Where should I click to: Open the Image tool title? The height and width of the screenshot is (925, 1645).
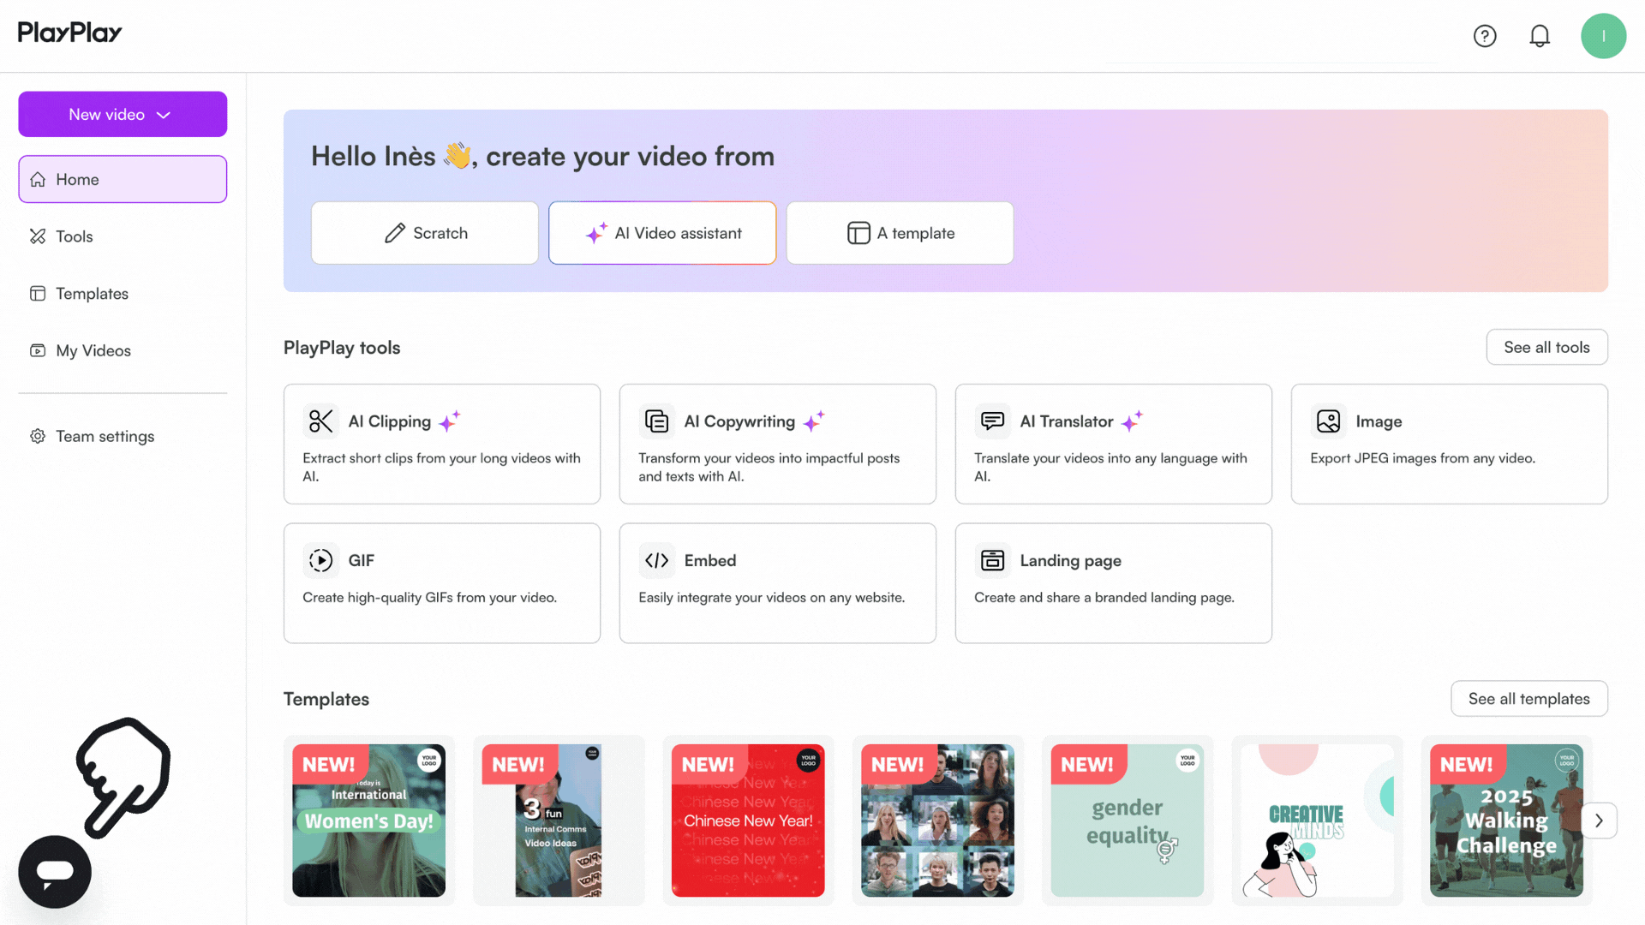(x=1379, y=421)
